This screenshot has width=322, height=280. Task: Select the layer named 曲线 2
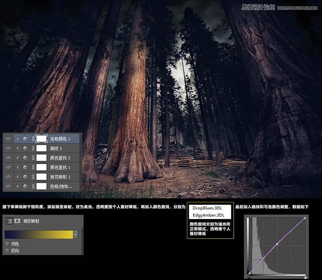pos(56,148)
